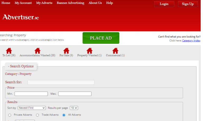The image size is (203, 121).
Task: Click the Accommodation Wanted (20) label
Action: click(38, 55)
